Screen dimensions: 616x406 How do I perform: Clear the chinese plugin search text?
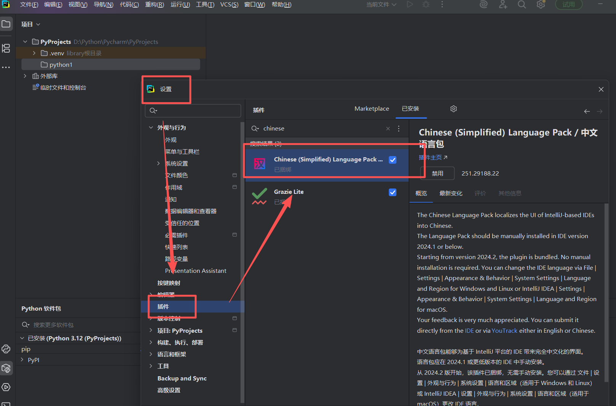pos(388,129)
